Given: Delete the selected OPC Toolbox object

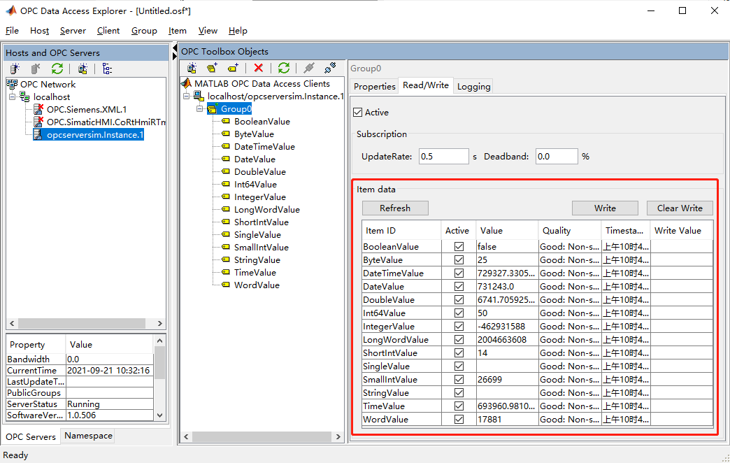Looking at the screenshot, I should tap(258, 68).
